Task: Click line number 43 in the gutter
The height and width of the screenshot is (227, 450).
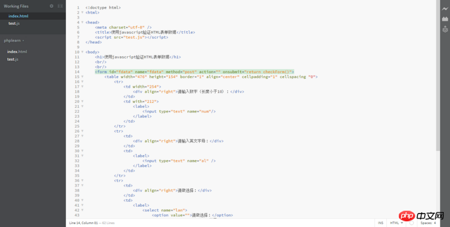Action: point(77,215)
